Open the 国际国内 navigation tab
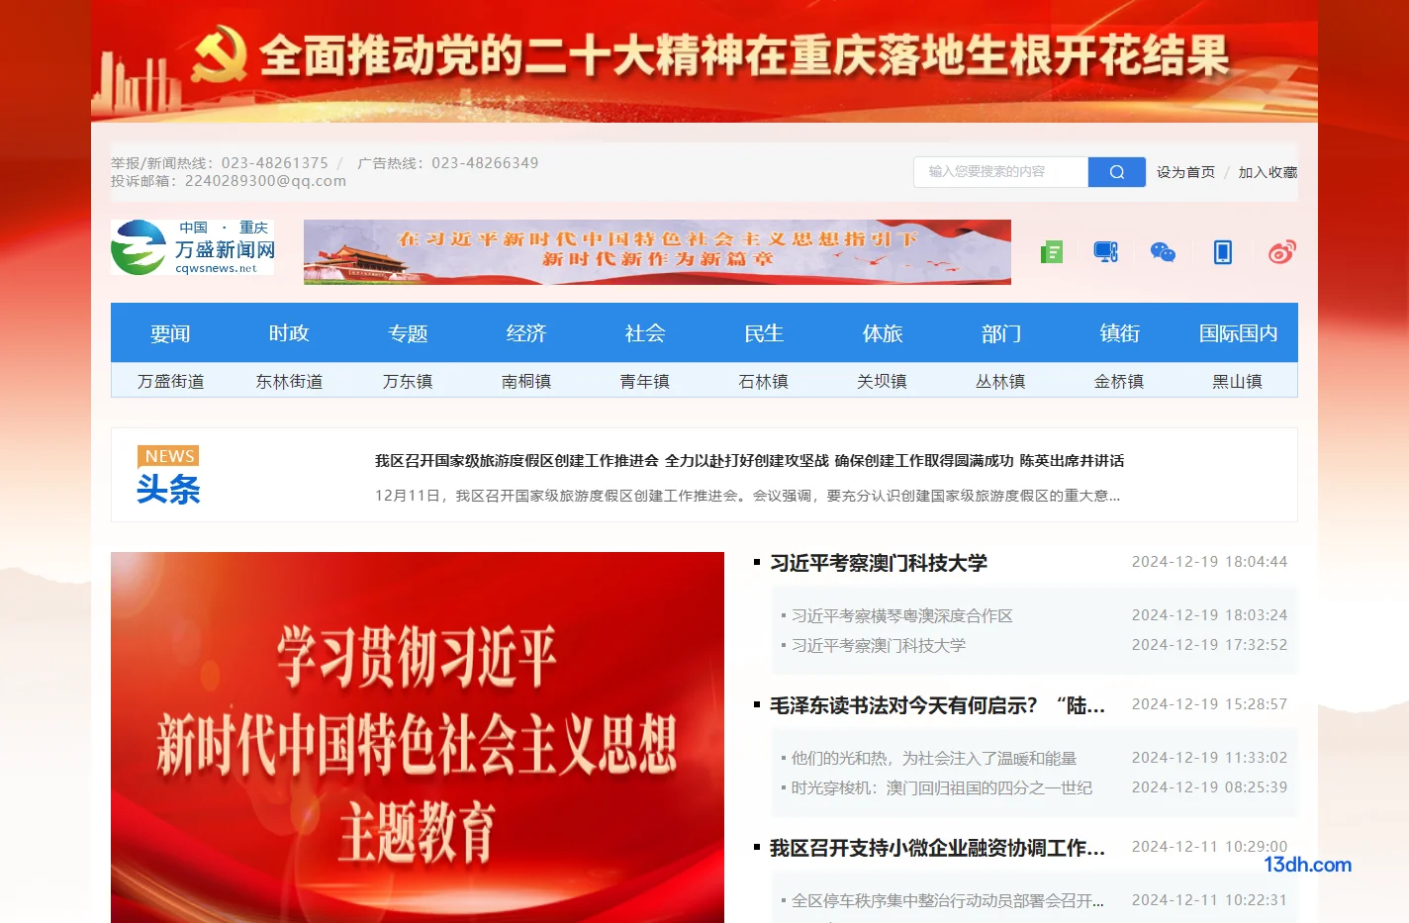 click(x=1239, y=333)
